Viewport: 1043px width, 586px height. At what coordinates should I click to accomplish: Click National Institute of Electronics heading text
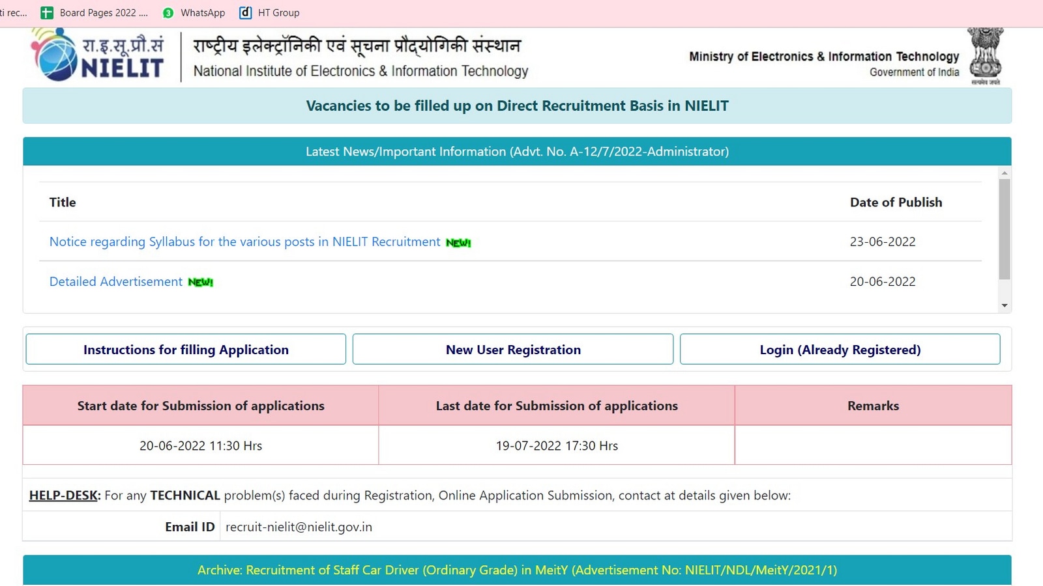[360, 71]
